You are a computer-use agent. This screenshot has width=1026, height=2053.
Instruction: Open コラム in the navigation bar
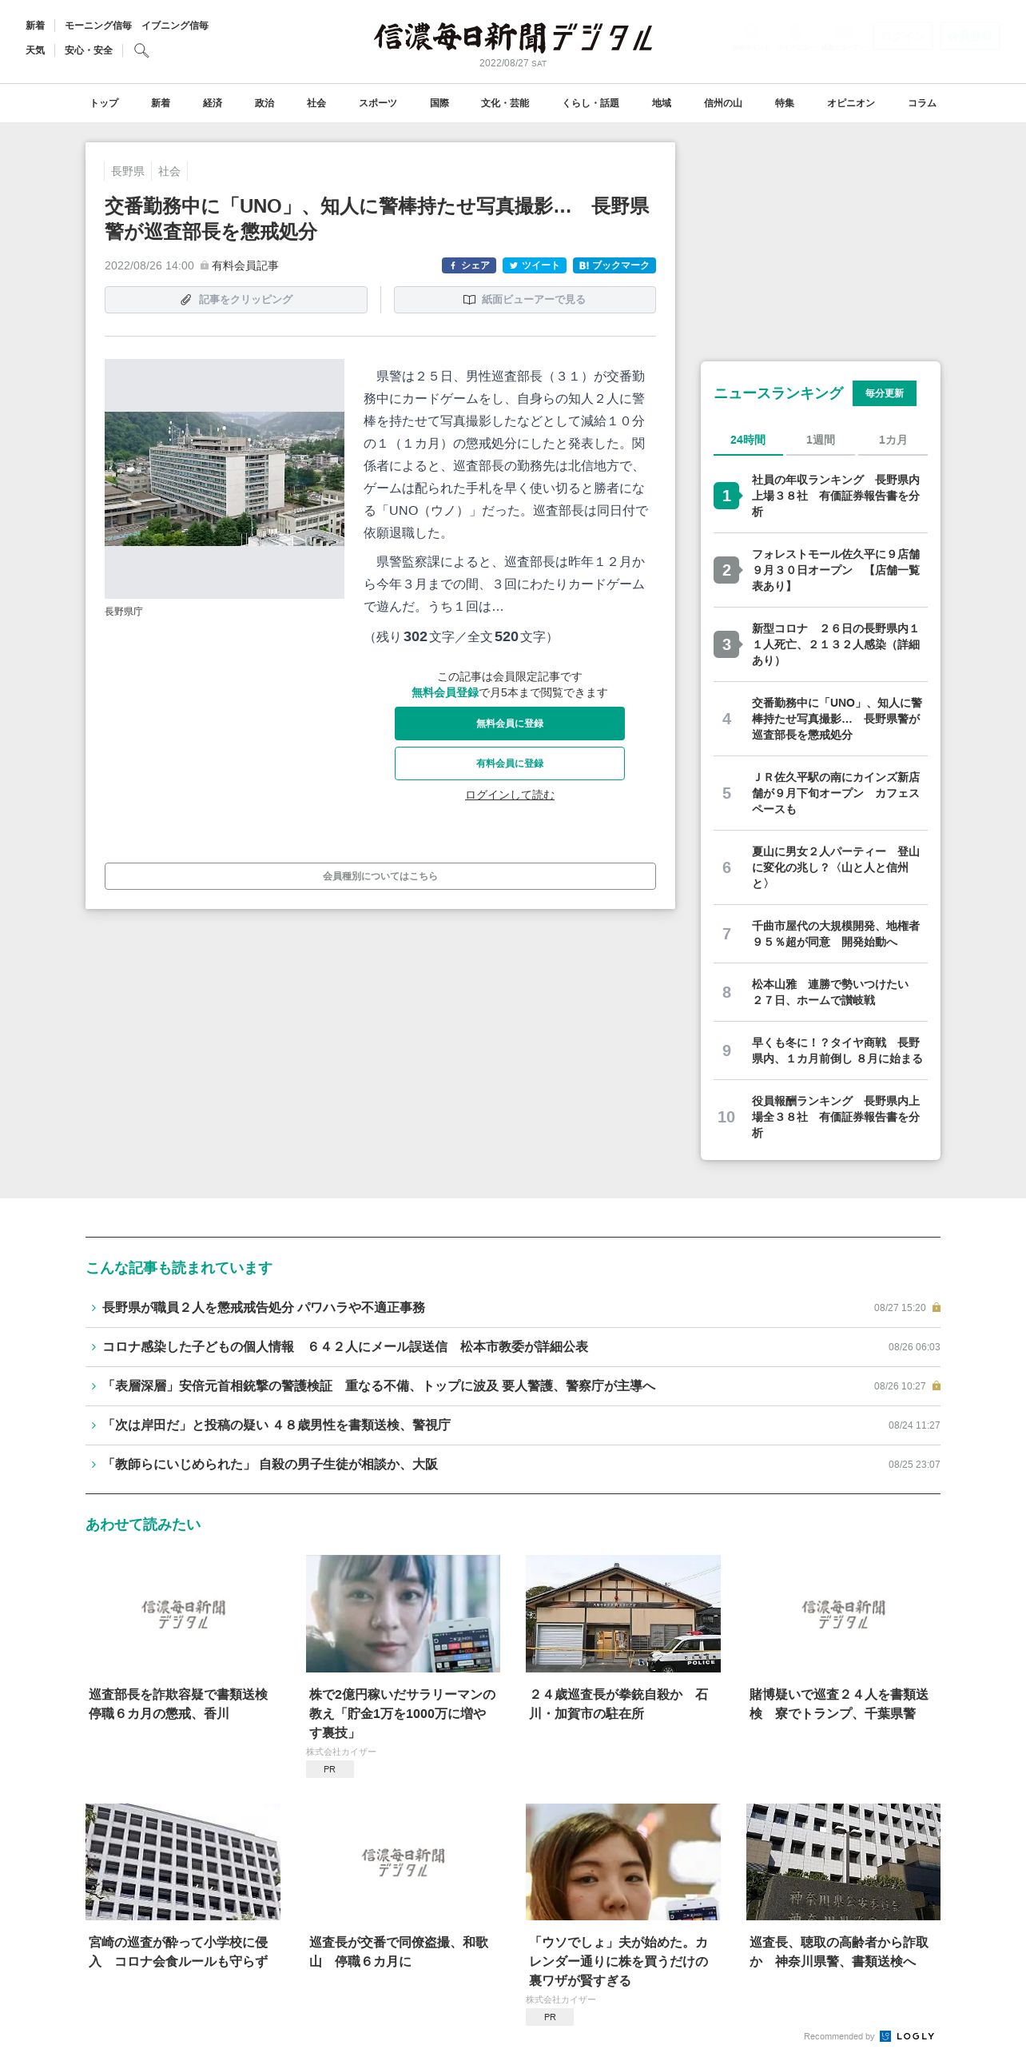(922, 103)
